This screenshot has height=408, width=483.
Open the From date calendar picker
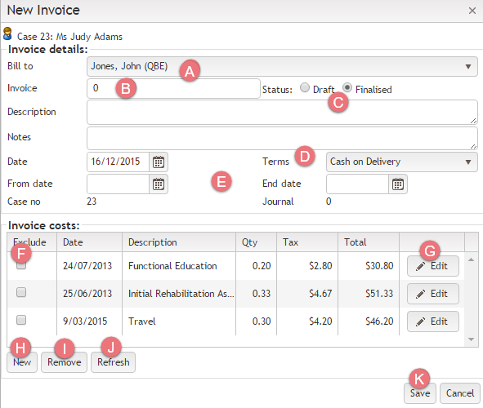159,184
